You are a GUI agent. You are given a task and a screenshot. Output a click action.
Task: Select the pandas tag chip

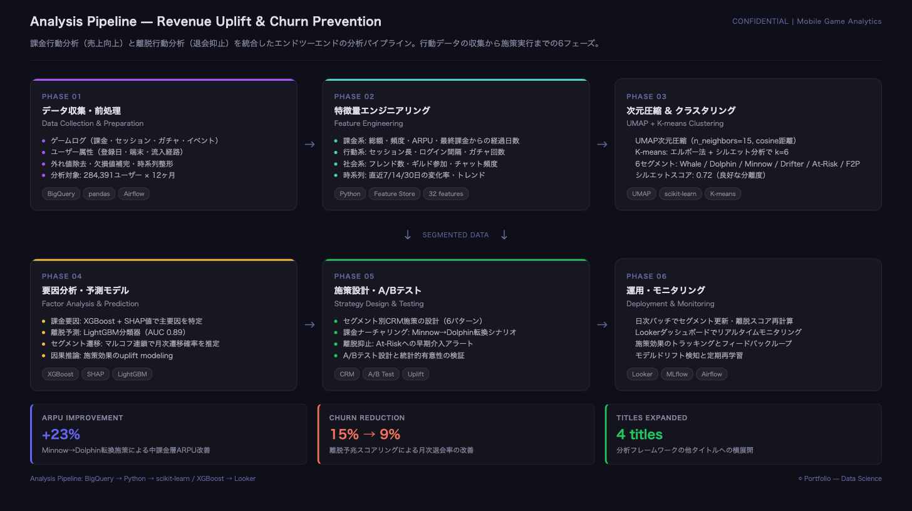point(99,194)
